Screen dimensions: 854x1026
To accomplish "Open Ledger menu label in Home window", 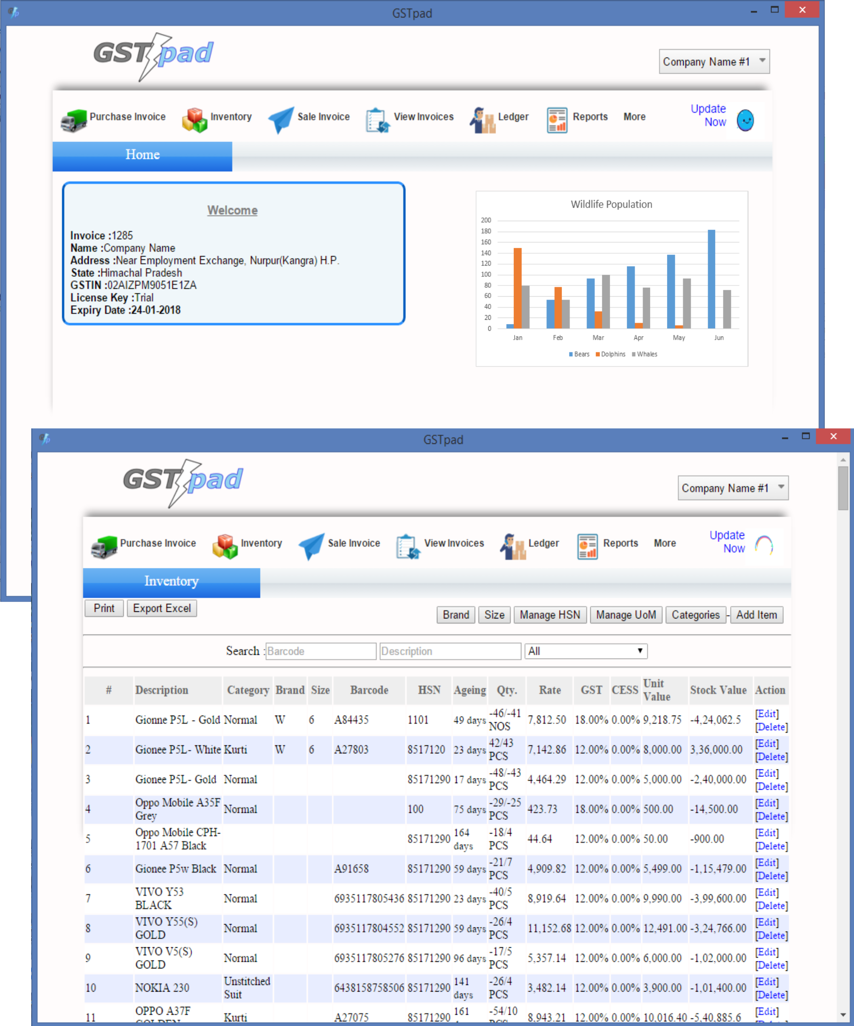I will point(513,117).
